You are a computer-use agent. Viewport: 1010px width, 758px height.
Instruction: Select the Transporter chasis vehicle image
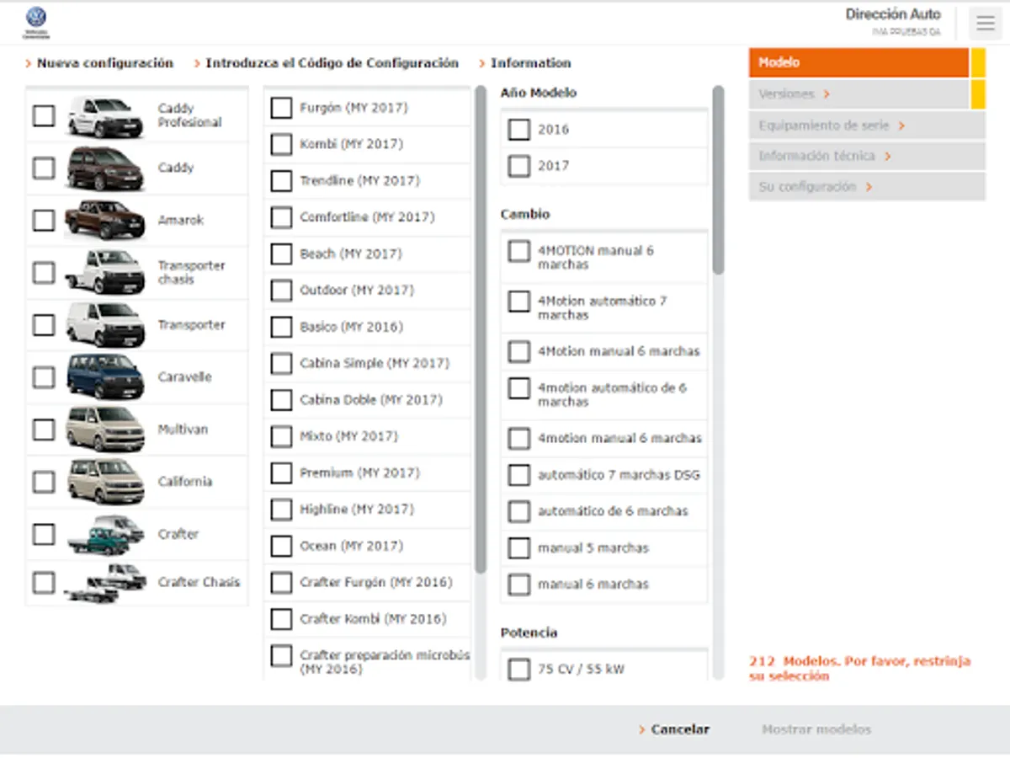(105, 273)
